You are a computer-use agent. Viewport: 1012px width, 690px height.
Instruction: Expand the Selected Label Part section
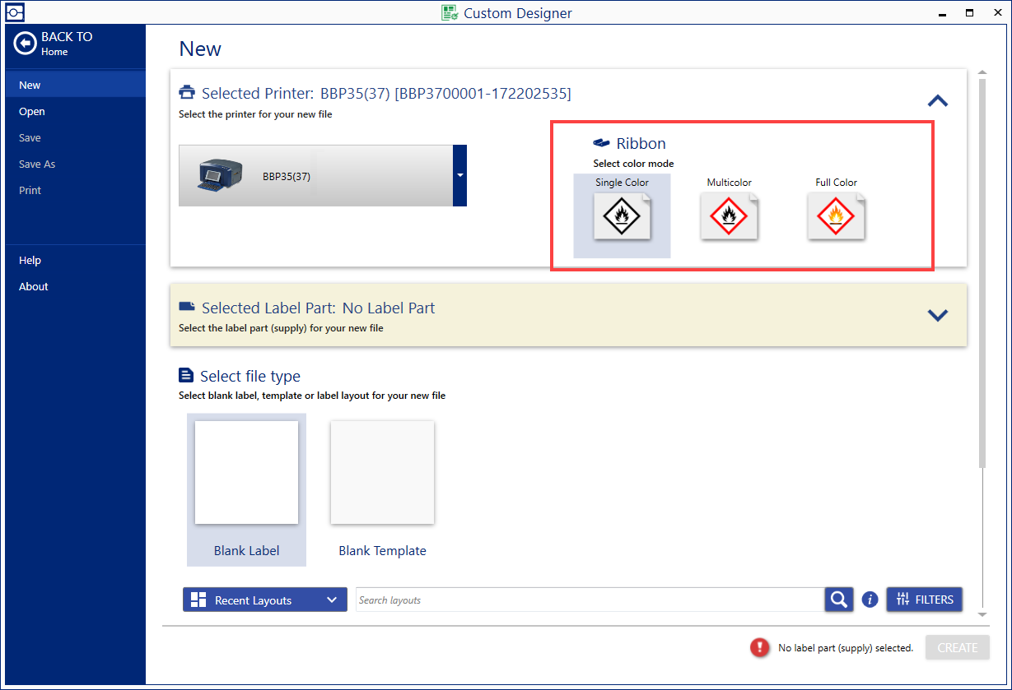(x=937, y=315)
